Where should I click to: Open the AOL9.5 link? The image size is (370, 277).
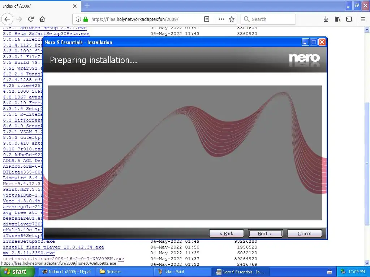coord(23,161)
